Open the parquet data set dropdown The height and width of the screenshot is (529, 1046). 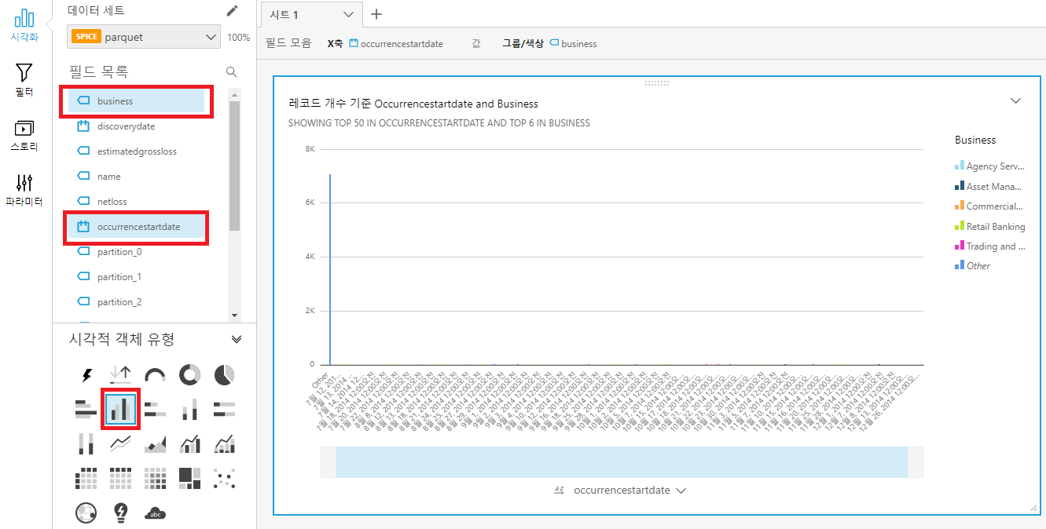point(145,37)
